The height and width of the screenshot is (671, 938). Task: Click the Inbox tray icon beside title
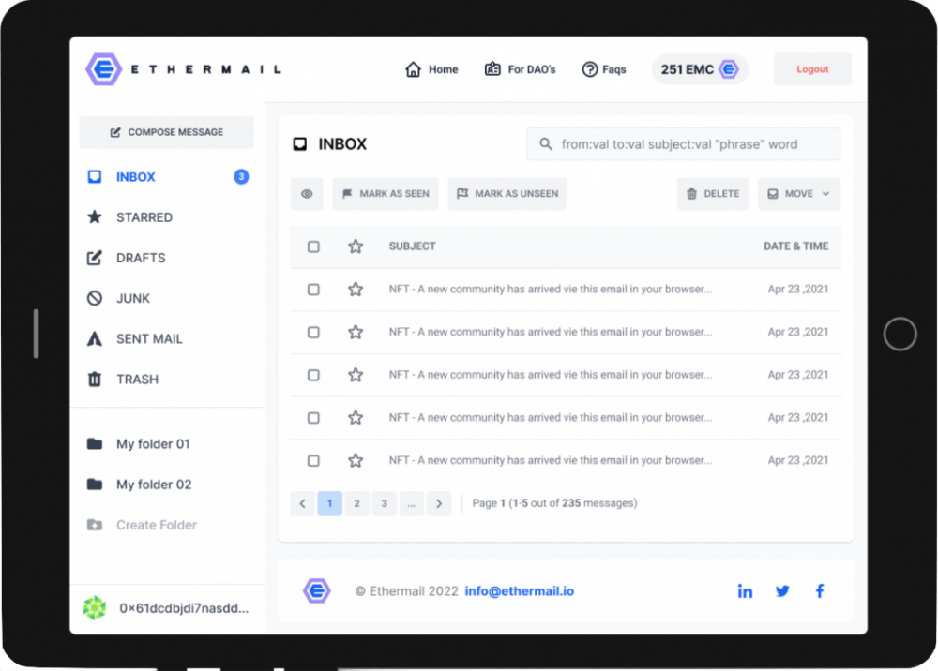pos(300,144)
